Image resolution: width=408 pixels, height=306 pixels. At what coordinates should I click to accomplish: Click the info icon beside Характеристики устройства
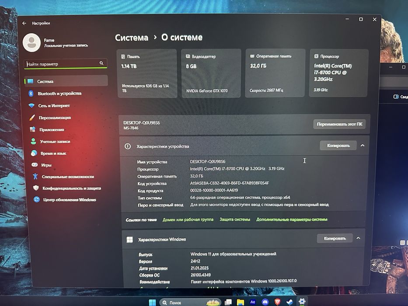pyautogui.click(x=128, y=146)
